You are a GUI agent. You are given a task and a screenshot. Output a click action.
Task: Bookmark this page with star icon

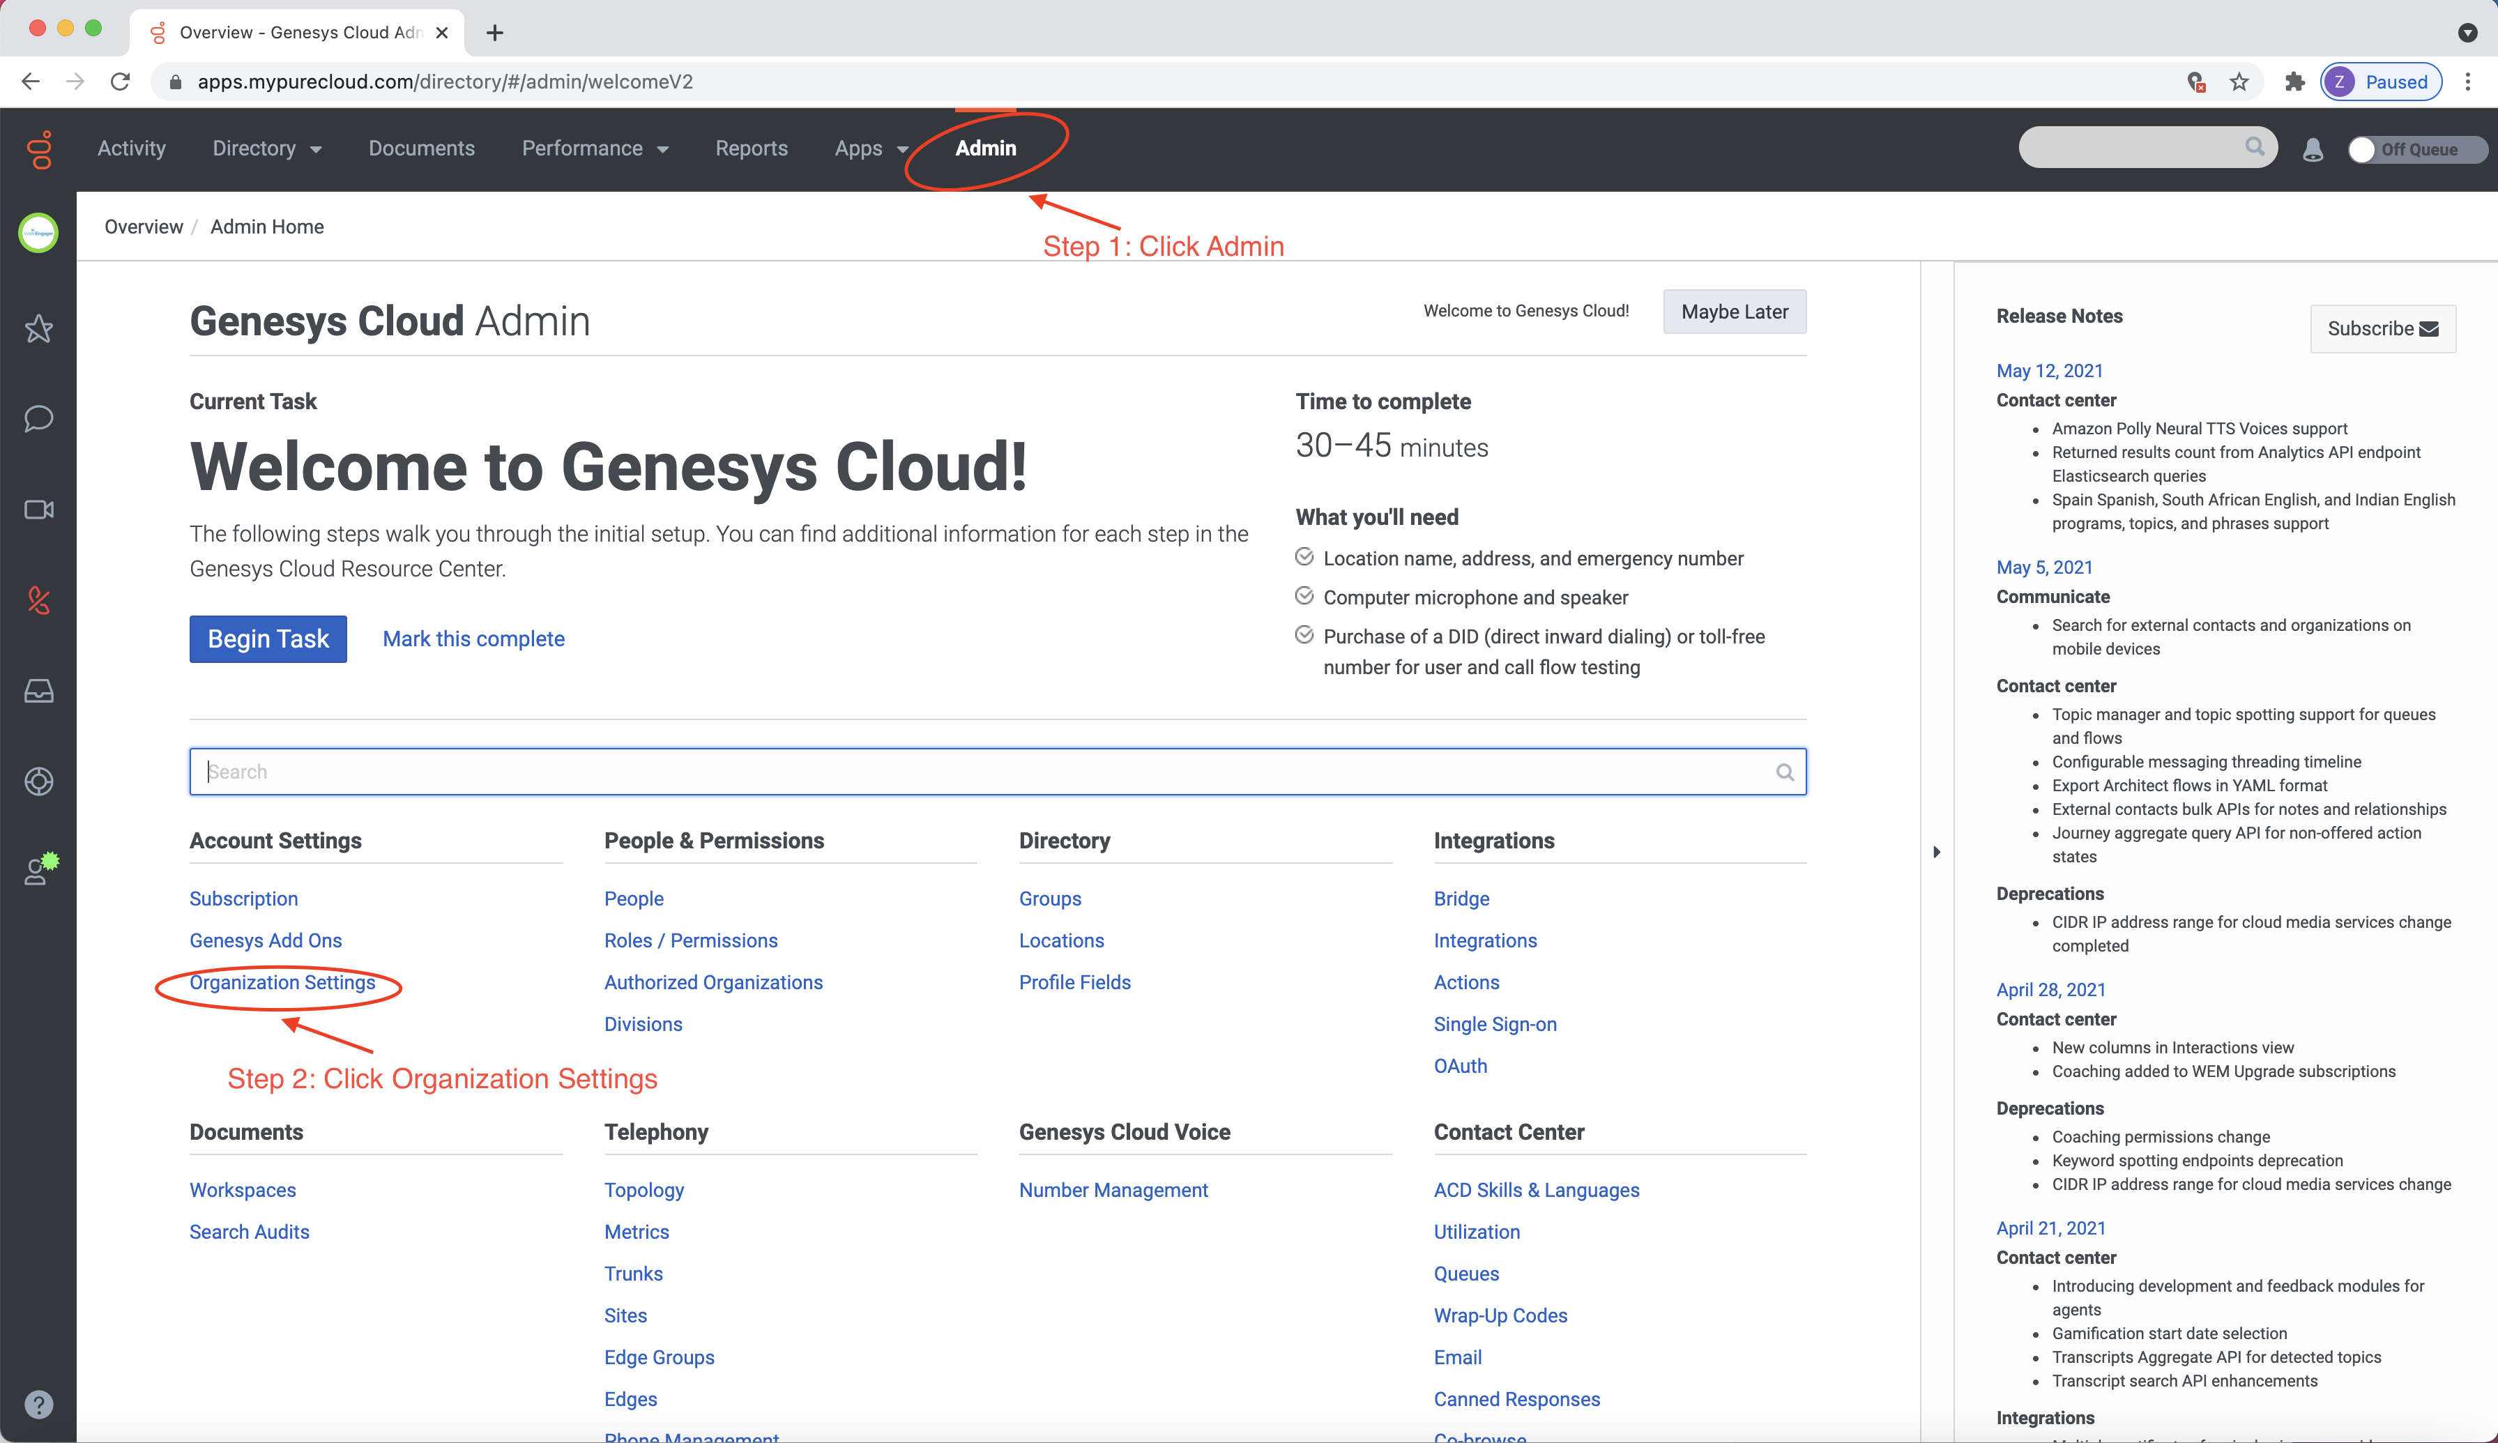click(2239, 82)
